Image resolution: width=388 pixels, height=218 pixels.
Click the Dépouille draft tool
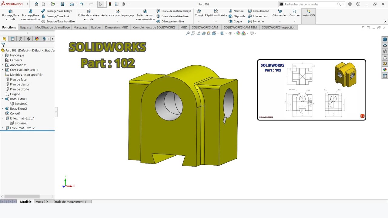[x=237, y=16]
